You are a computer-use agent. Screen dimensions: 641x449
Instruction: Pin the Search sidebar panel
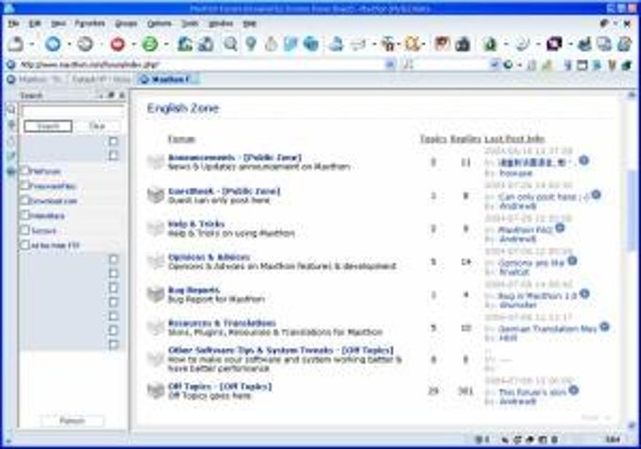click(111, 95)
